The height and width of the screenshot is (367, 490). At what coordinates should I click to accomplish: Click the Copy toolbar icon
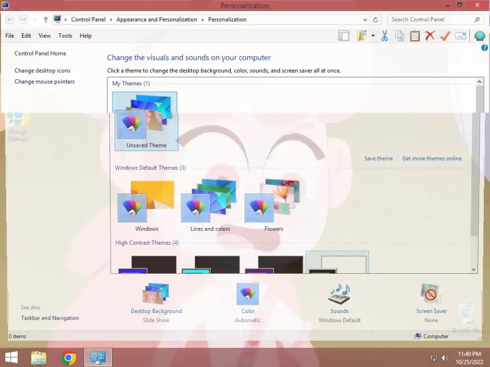point(400,36)
